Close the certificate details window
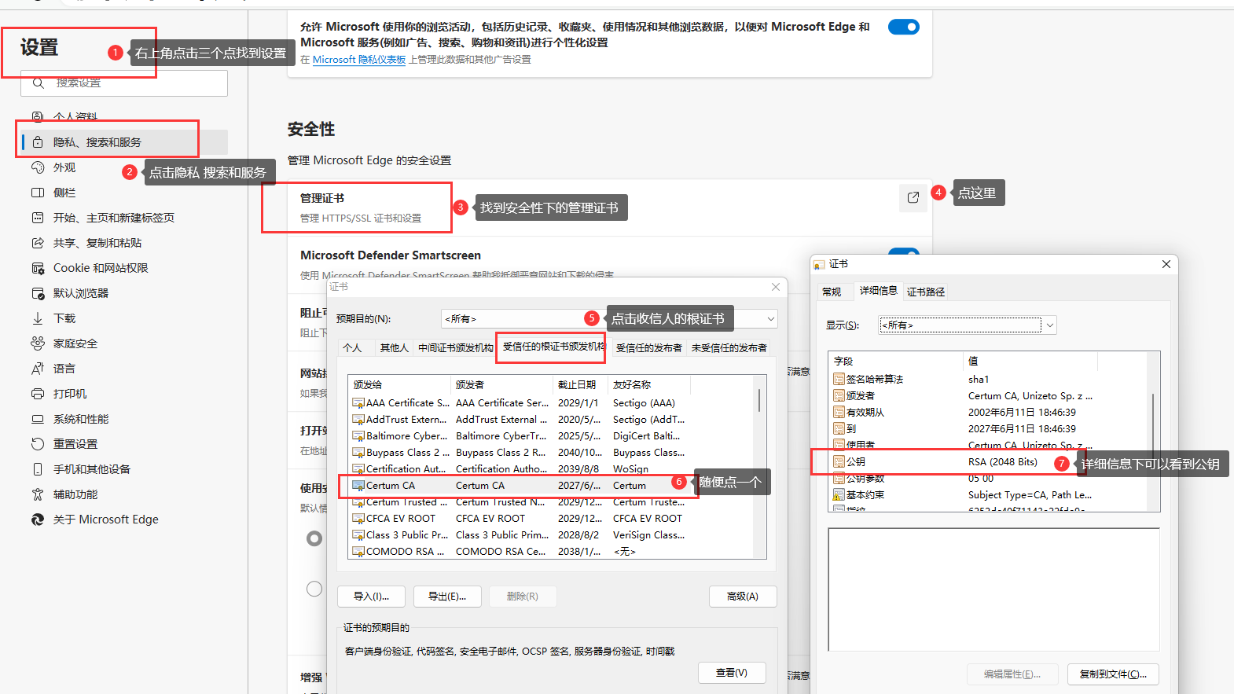The image size is (1234, 694). (x=1166, y=264)
